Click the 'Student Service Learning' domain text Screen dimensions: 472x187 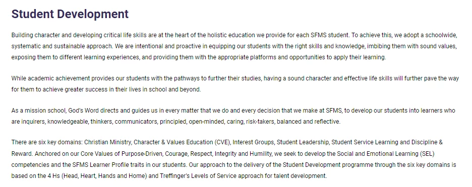364,142
